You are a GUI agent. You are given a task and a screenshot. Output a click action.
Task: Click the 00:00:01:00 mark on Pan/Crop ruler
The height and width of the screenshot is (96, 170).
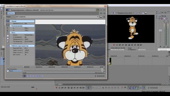pyautogui.click(x=65, y=67)
